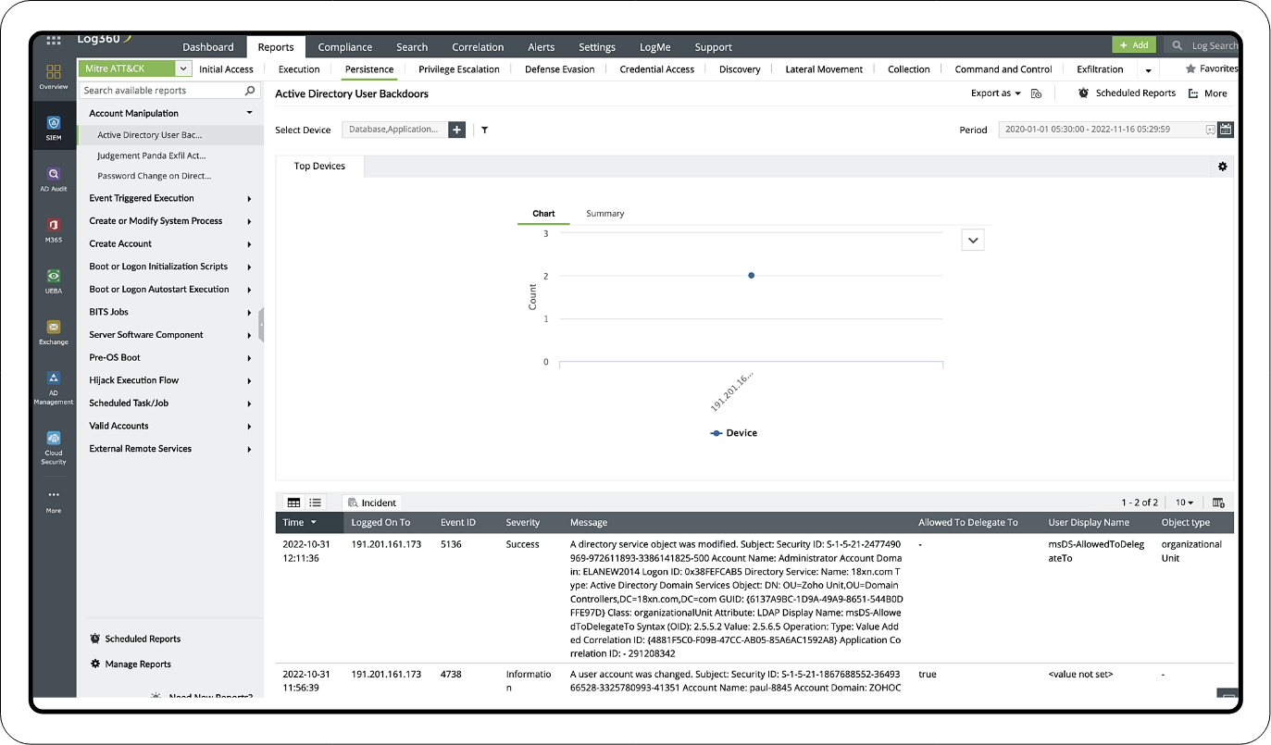Open Scheduled Reports in the left panel
1271x745 pixels.
tap(135, 639)
